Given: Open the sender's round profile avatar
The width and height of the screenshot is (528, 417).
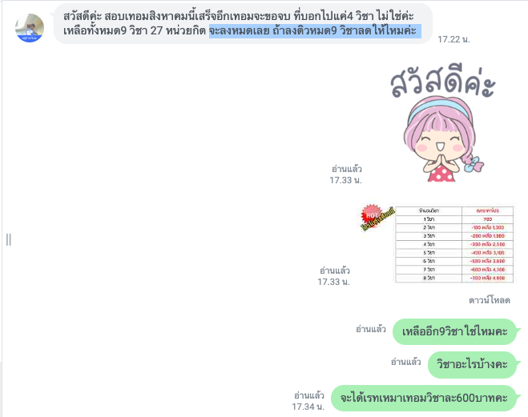Looking at the screenshot, I should click(30, 28).
